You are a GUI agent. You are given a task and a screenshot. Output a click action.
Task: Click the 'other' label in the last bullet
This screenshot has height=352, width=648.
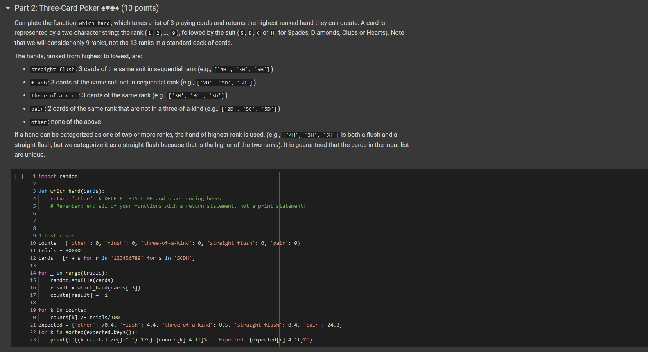click(x=39, y=122)
